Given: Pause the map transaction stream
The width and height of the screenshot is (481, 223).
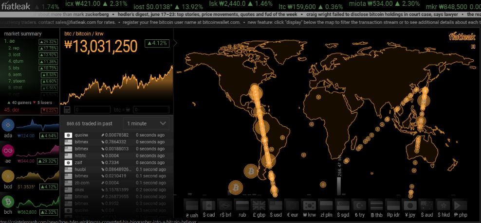Looking at the screenshot, I should tap(473, 47).
